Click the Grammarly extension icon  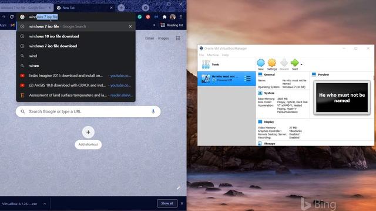click(140, 17)
